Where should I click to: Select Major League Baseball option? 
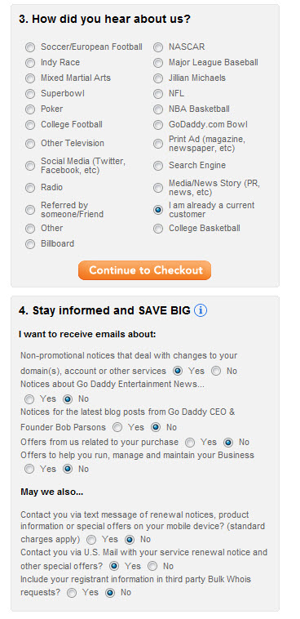pos(158,63)
